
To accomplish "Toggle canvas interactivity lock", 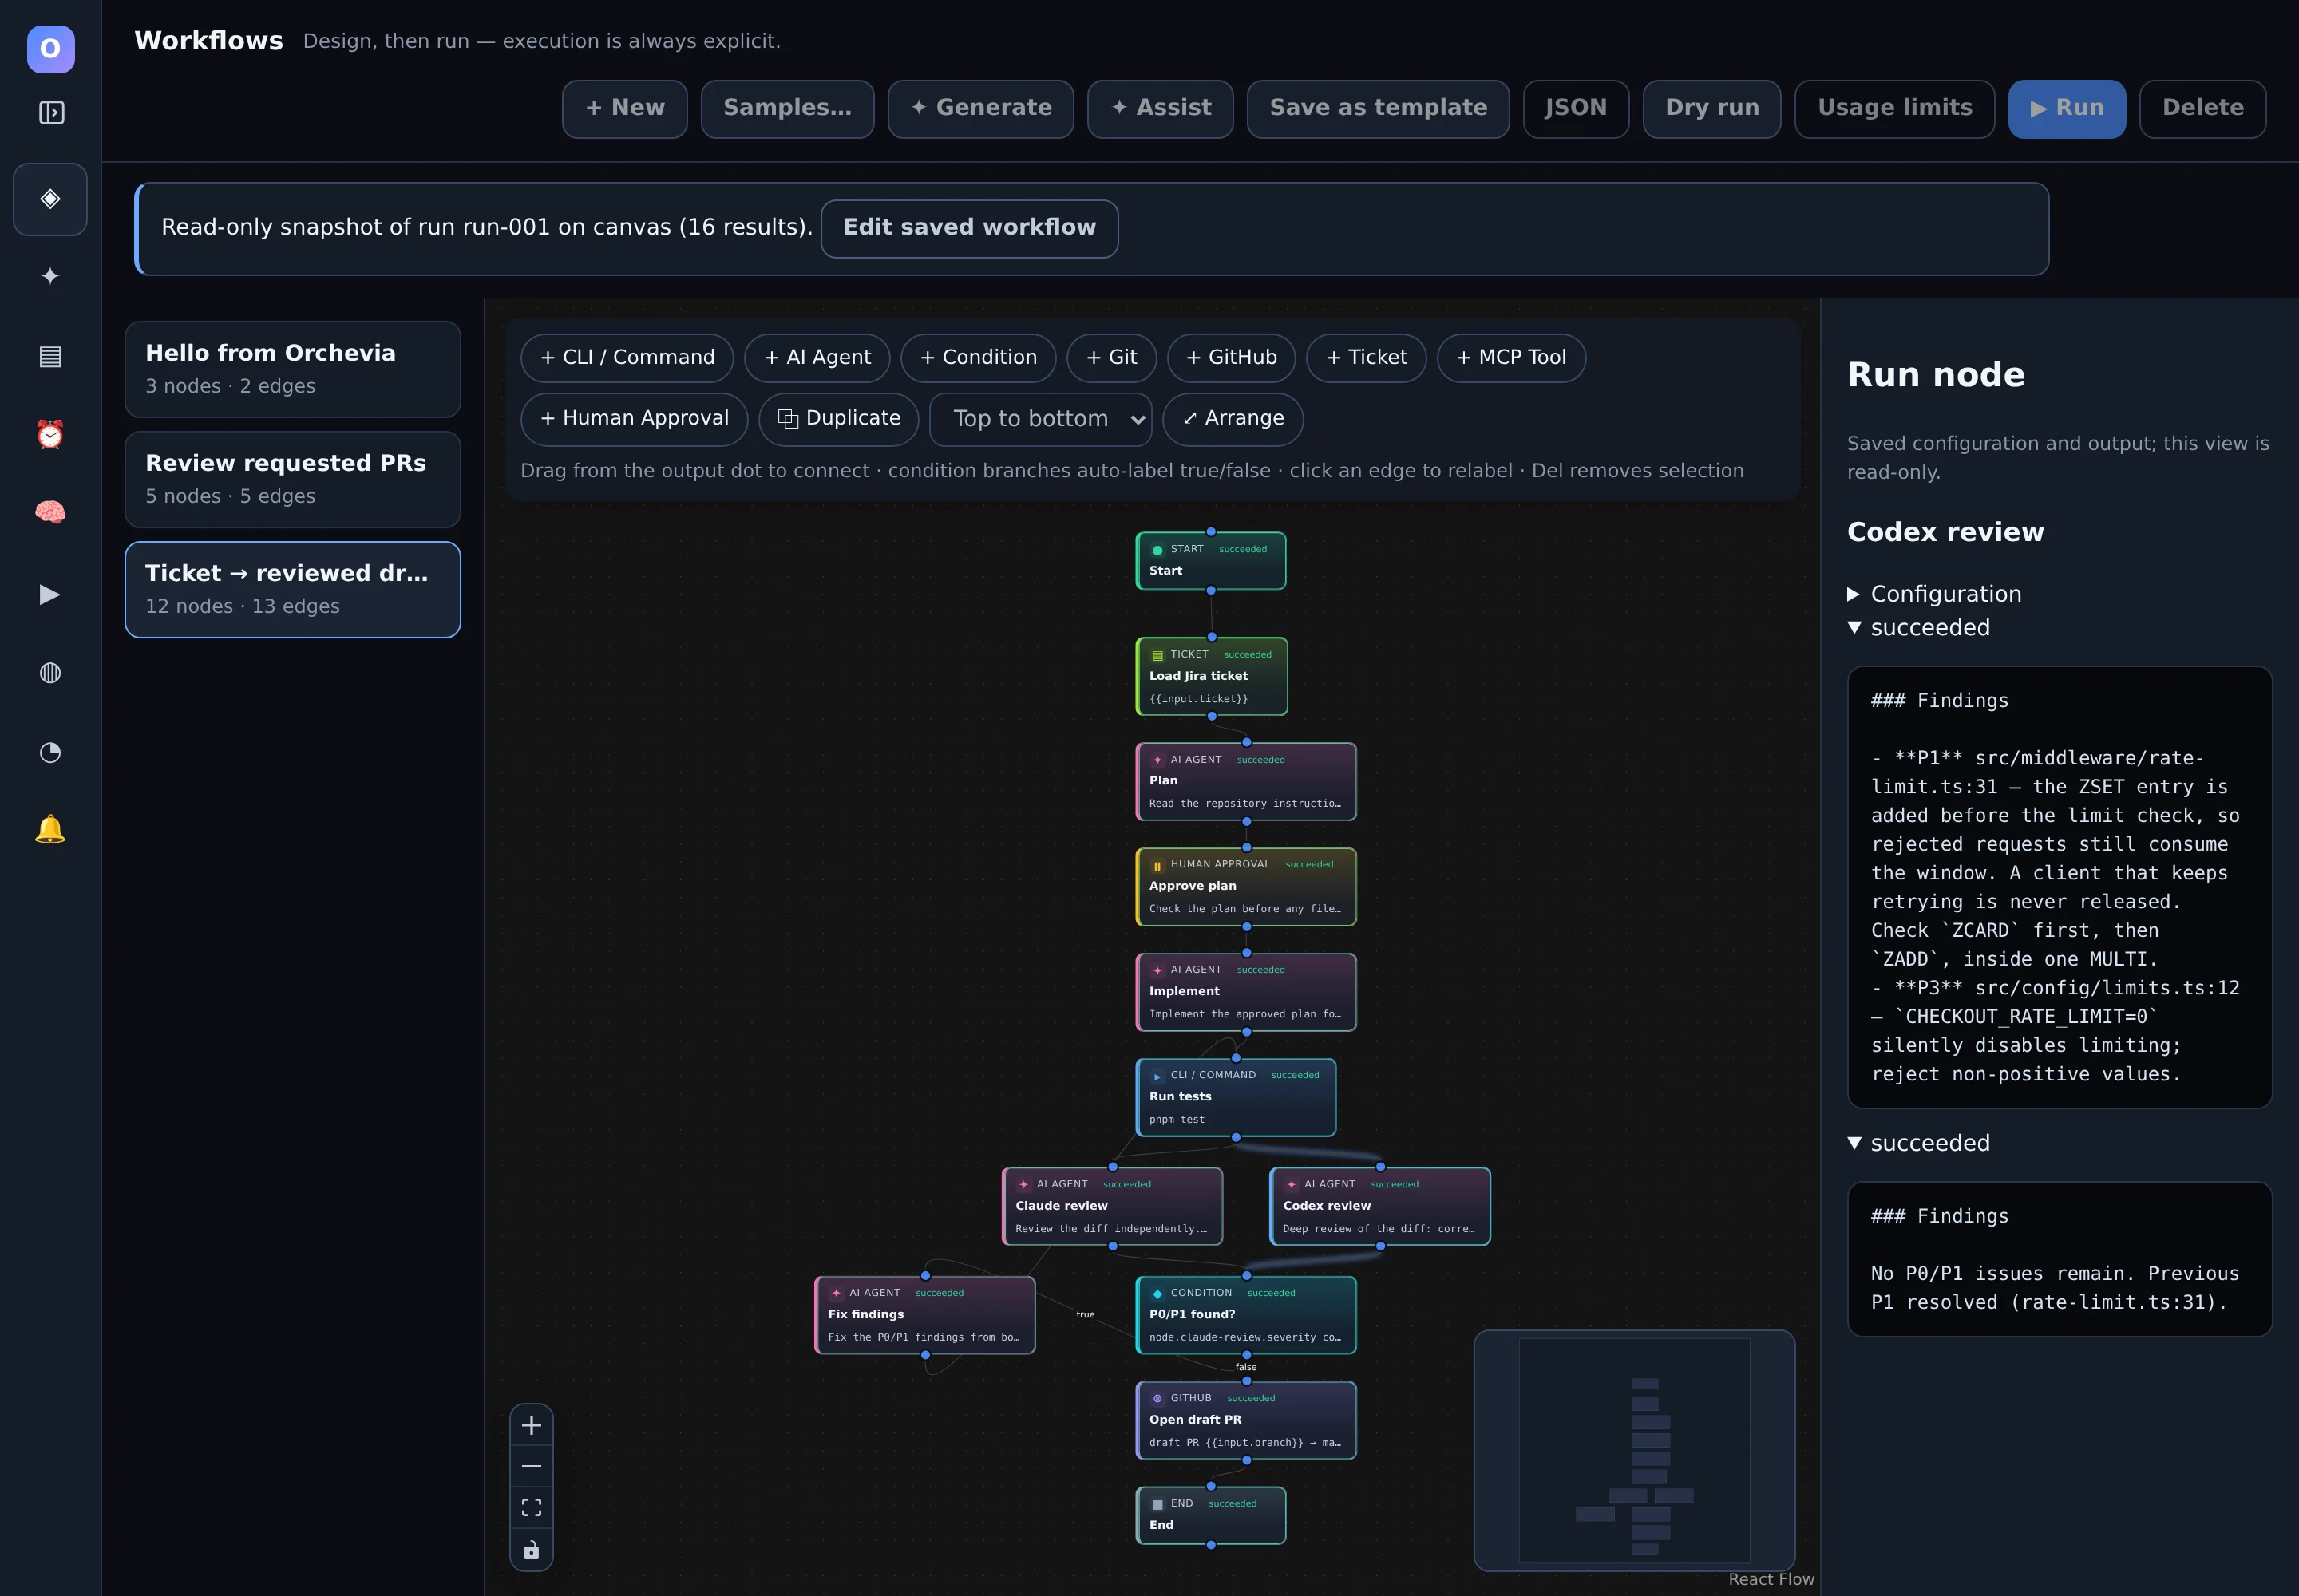I will point(531,1549).
